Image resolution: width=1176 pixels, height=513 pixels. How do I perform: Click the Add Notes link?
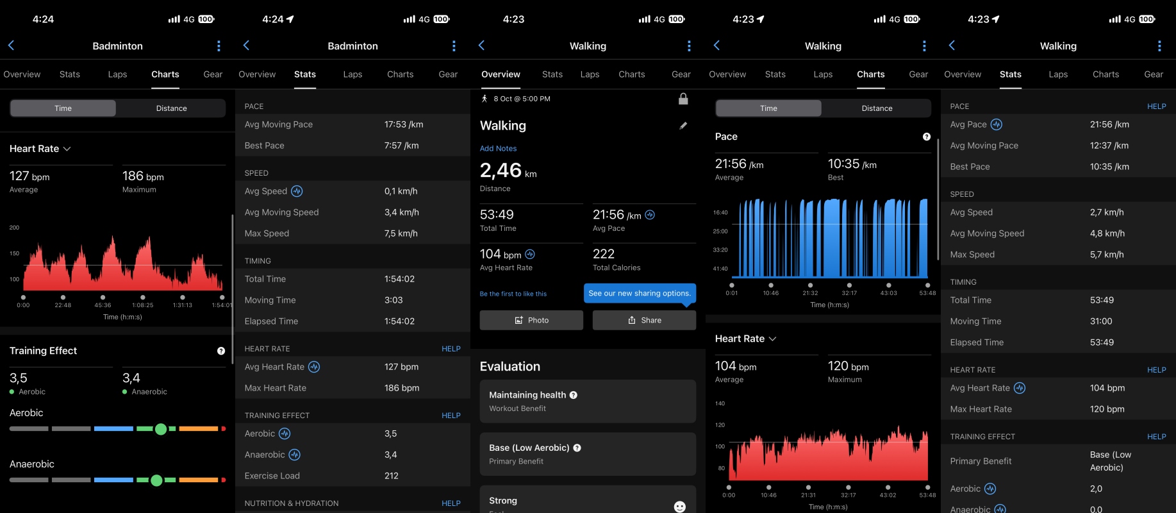498,148
